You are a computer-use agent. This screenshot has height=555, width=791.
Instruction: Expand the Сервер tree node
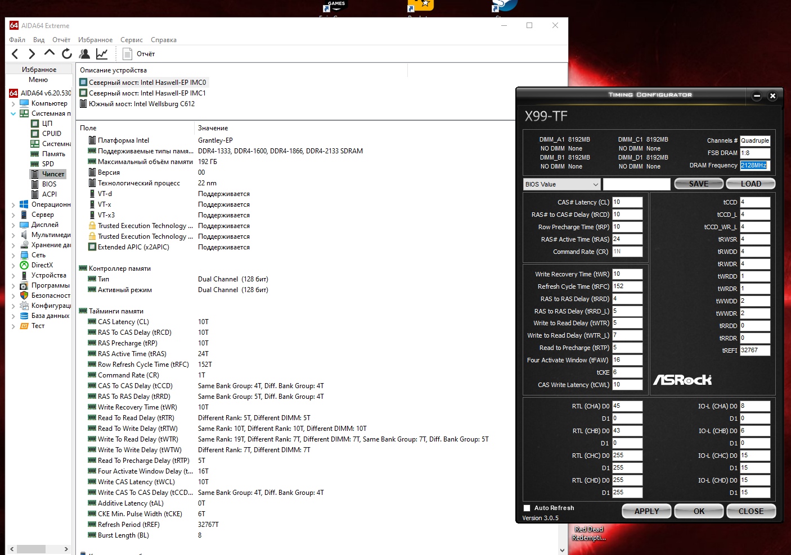(x=14, y=215)
